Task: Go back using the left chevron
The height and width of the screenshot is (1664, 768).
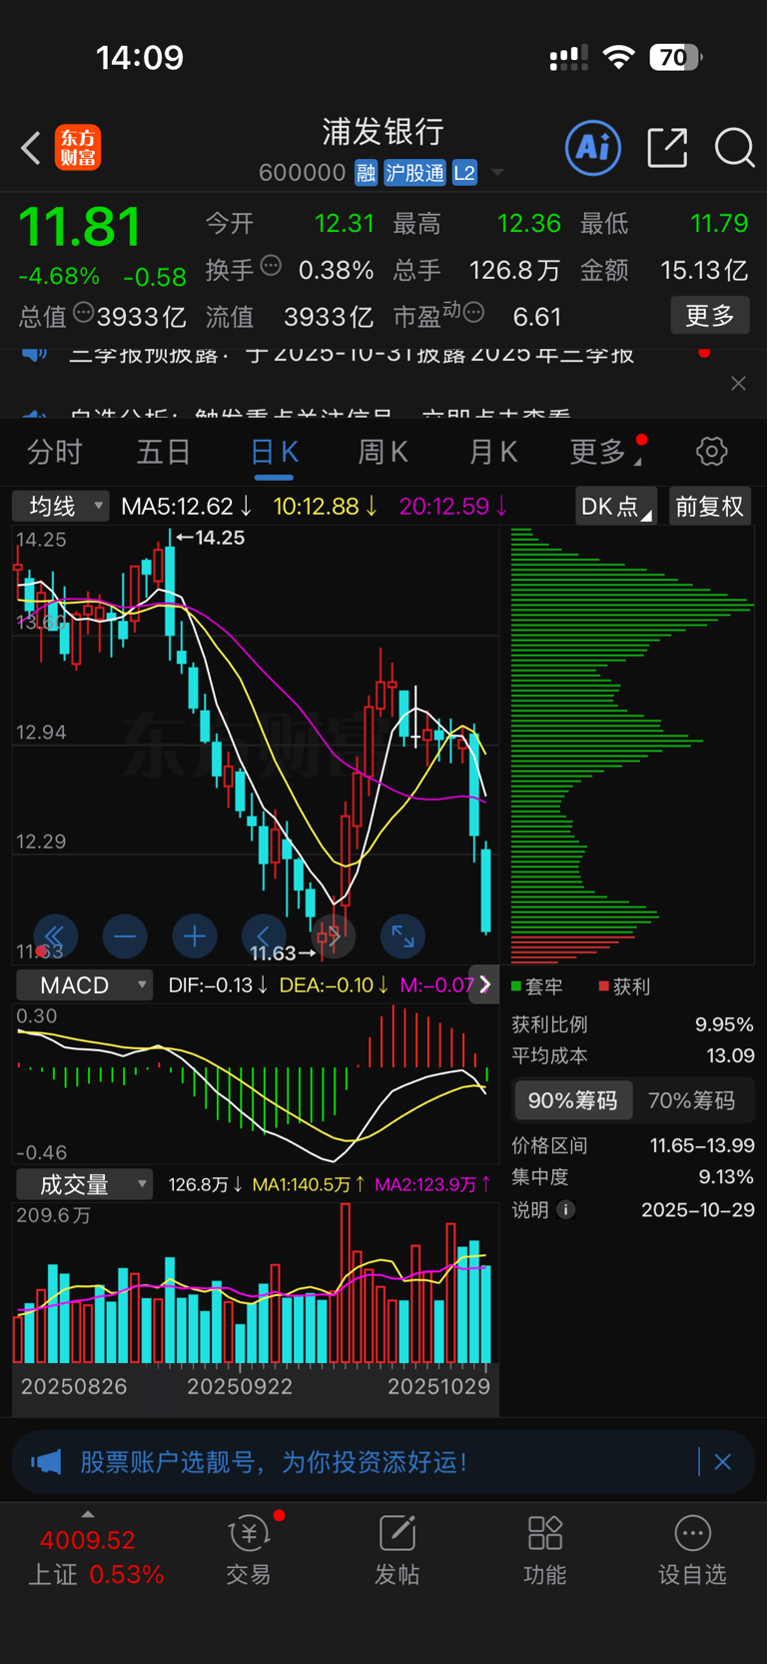Action: (31, 149)
